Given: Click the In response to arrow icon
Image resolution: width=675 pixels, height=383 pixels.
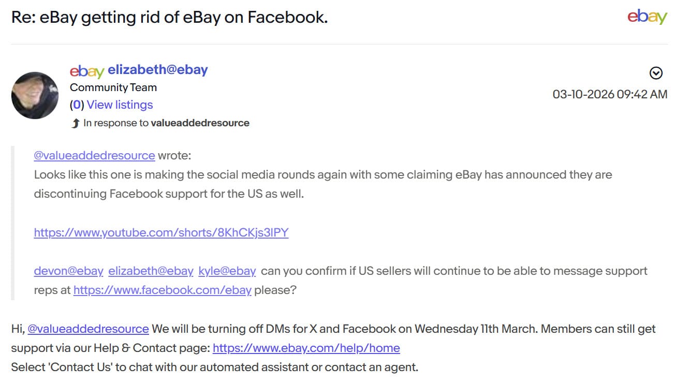Looking at the screenshot, I should click(75, 123).
